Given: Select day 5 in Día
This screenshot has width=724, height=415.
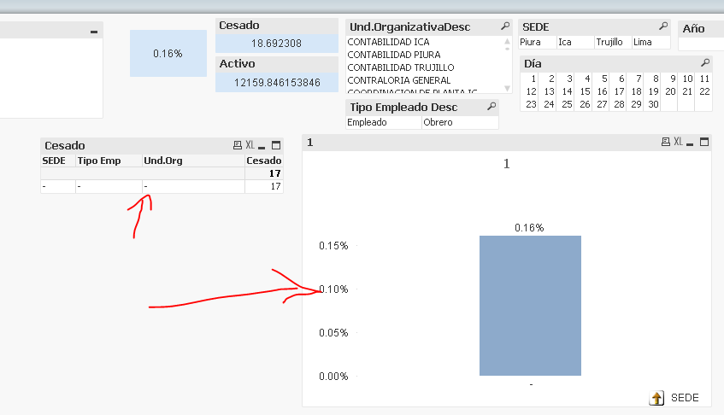Looking at the screenshot, I should pos(600,79).
